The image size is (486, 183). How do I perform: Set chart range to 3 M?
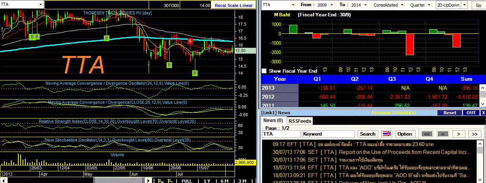[242, 181]
